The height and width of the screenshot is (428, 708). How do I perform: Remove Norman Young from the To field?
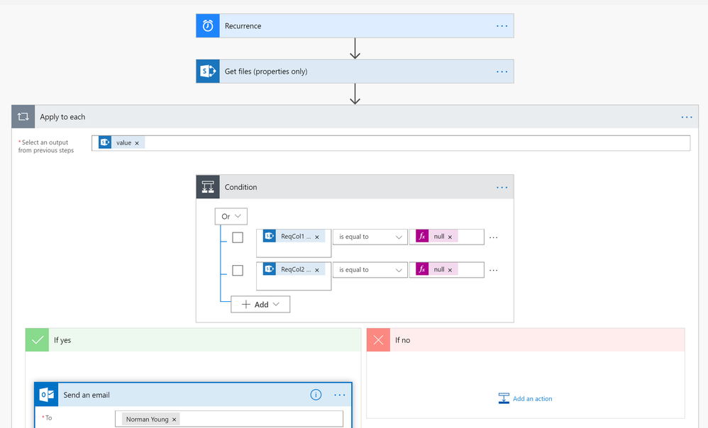(x=175, y=419)
